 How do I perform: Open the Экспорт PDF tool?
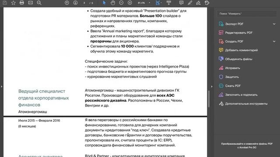(x=234, y=24)
